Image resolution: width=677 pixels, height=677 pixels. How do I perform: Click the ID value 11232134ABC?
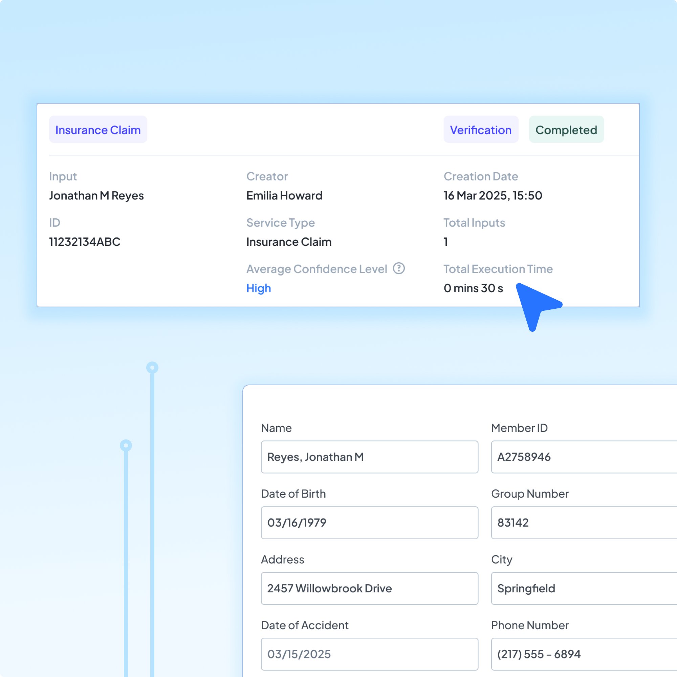(84, 242)
